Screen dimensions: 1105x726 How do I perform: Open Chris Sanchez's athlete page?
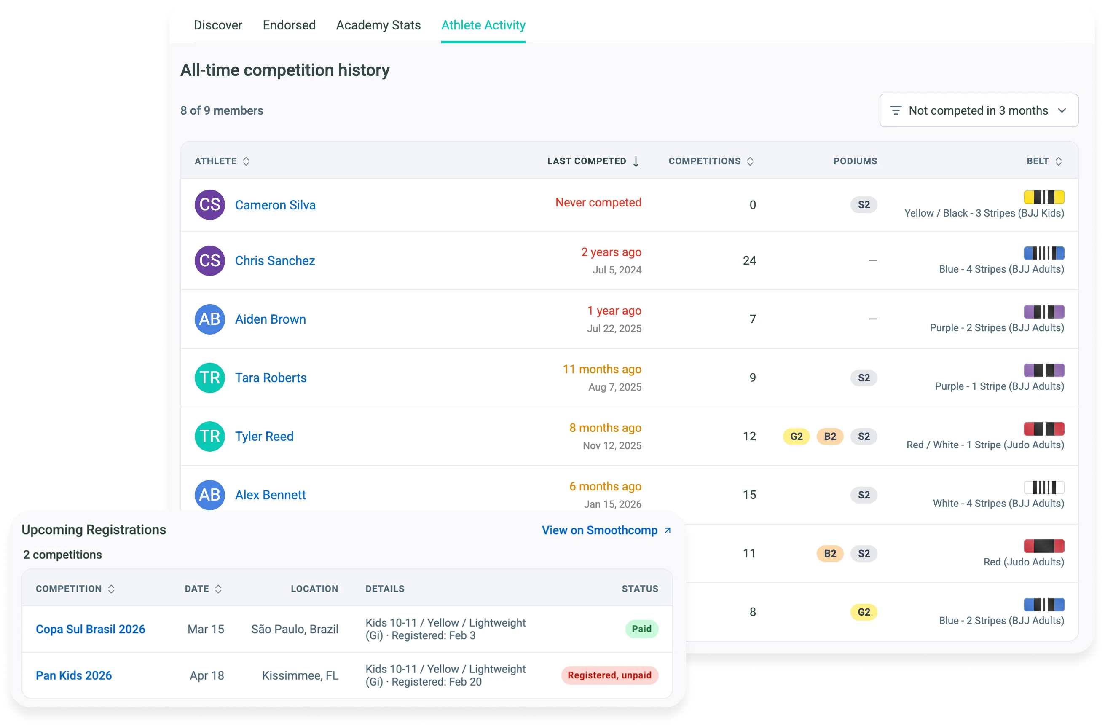pyautogui.click(x=275, y=260)
